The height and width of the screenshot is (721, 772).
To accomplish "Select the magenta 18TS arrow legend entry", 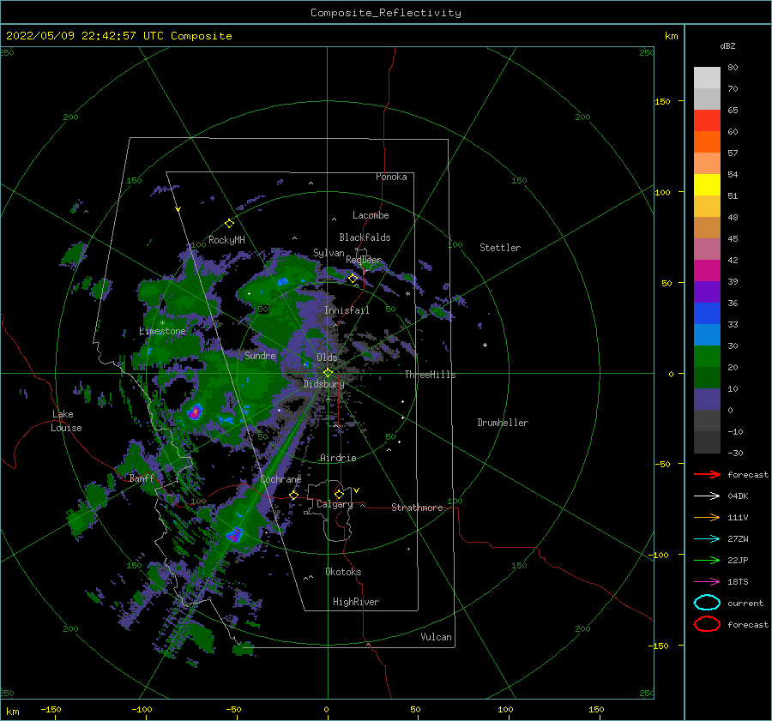I will tap(707, 582).
